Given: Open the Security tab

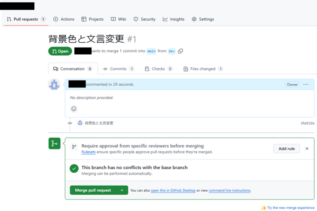Looking at the screenshot, I should point(144,19).
